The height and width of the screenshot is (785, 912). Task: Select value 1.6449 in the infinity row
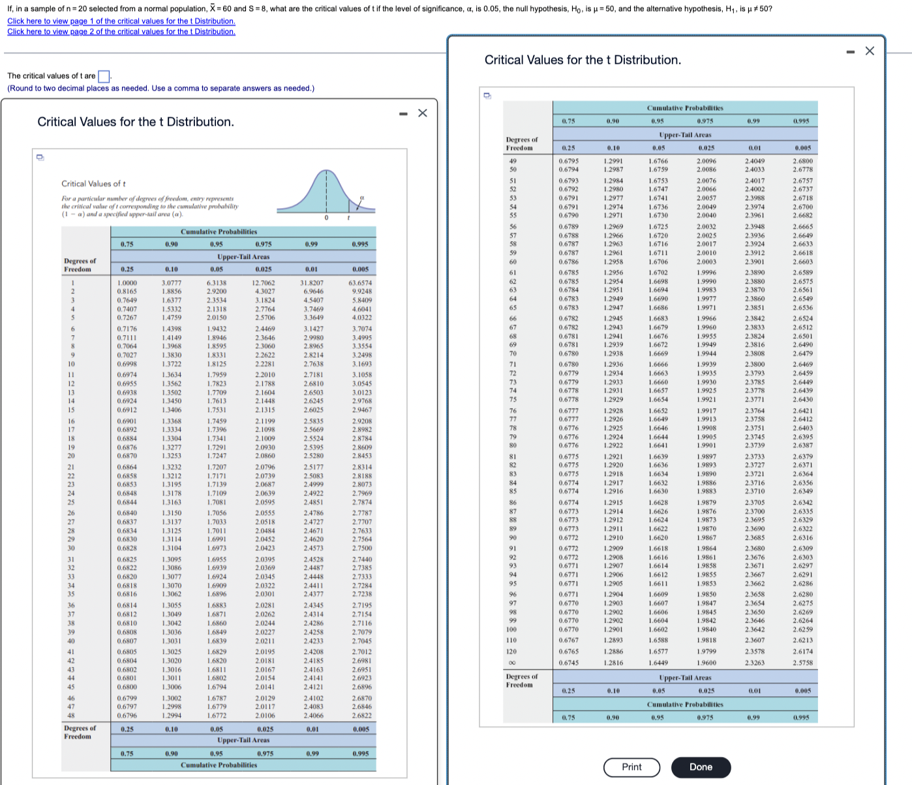point(658,662)
